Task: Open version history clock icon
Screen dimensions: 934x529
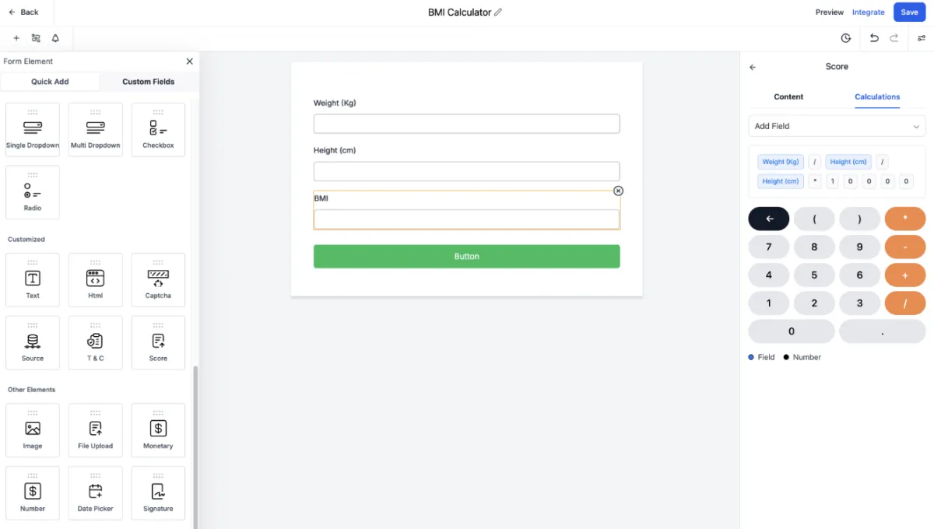Action: click(846, 38)
